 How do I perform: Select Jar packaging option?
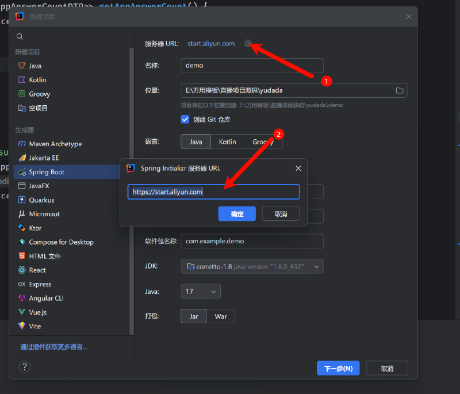pyautogui.click(x=194, y=316)
